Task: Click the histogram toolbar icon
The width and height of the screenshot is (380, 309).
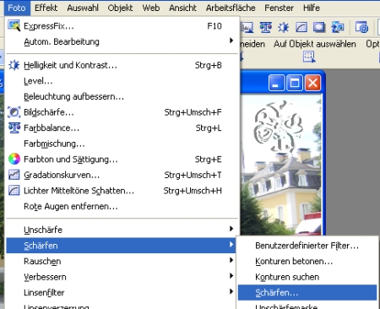Action: coord(247,27)
